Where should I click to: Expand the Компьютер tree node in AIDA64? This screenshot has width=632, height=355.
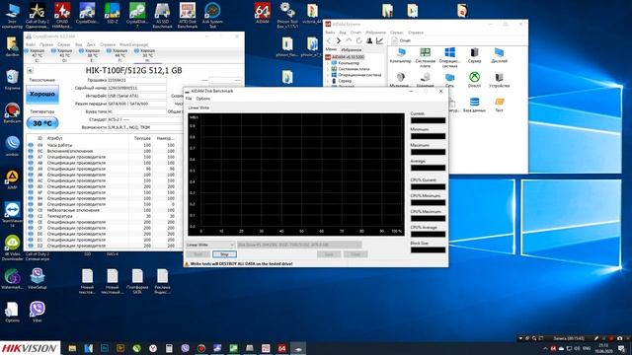(328, 63)
